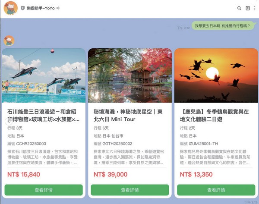Open the dolphin show tour photo

click(44, 75)
